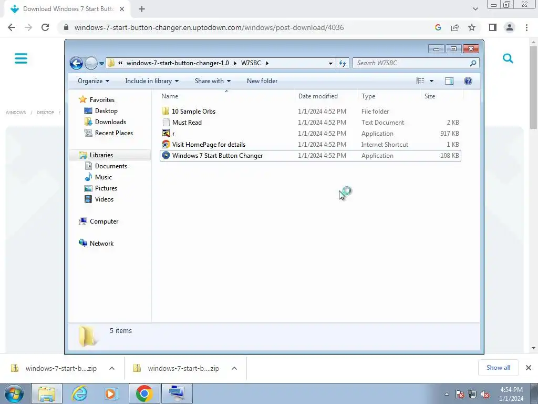Open the address bar previous locations dropdown

point(330,63)
